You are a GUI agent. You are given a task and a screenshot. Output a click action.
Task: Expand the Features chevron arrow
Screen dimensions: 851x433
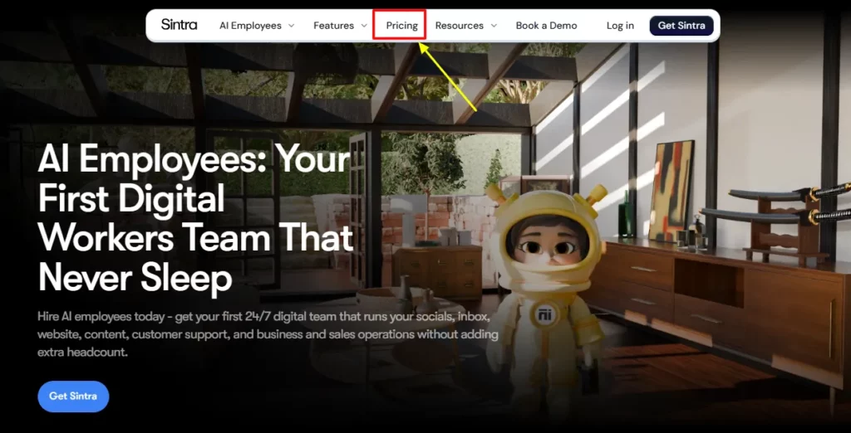[364, 26]
